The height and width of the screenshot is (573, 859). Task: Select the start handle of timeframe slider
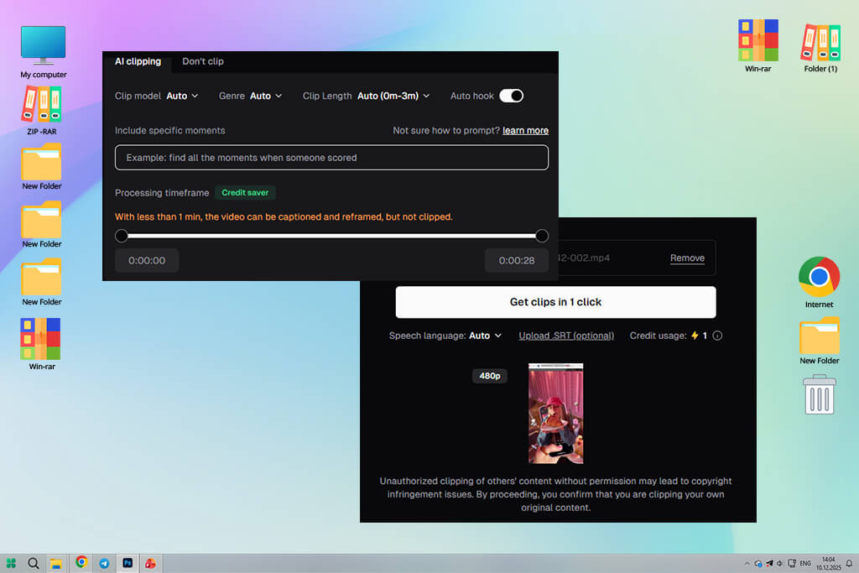[x=122, y=236]
